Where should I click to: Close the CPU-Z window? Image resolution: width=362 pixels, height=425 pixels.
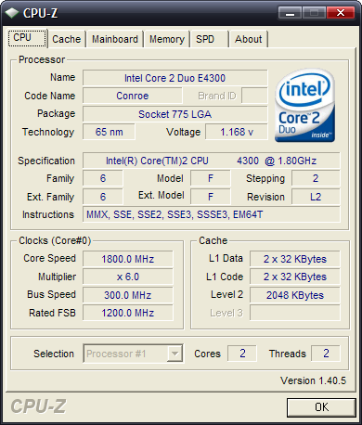(341, 13)
